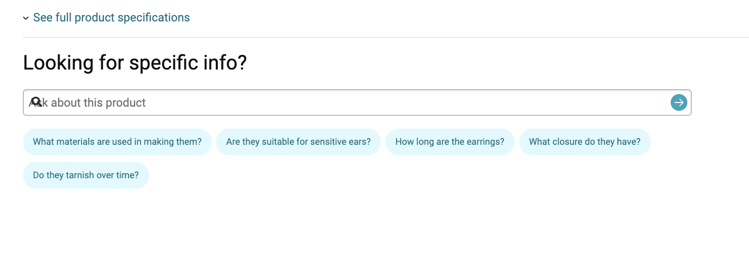Image resolution: width=749 pixels, height=253 pixels.
Task: Open See full product specifications link
Action: [x=111, y=17]
